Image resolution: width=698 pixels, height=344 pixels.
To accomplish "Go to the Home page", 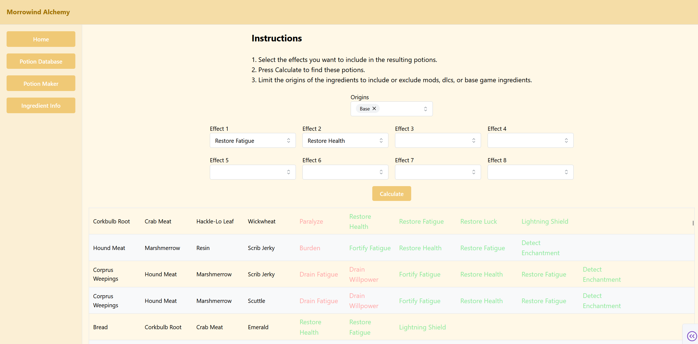I will 41,39.
